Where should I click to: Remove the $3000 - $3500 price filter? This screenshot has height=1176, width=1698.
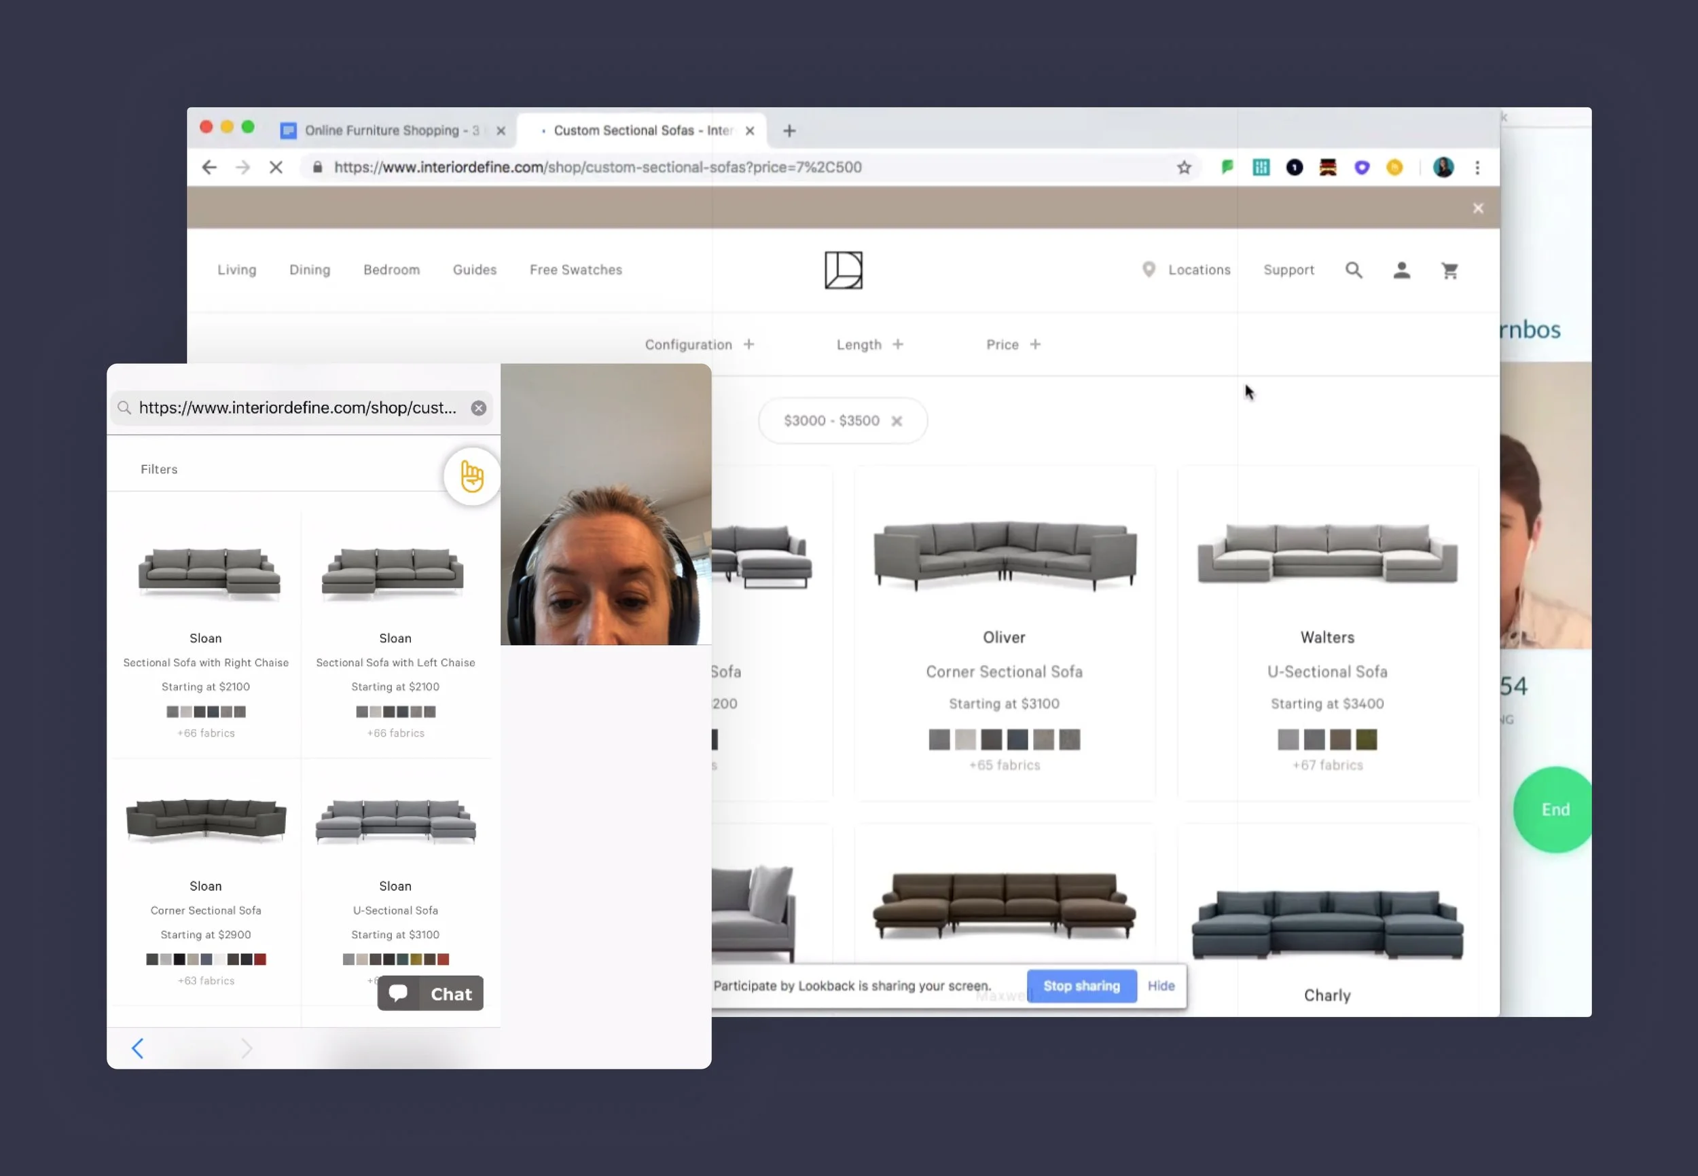coord(896,422)
